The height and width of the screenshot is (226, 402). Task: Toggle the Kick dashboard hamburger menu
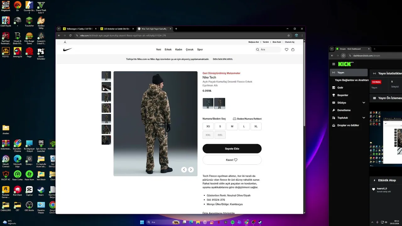(x=334, y=64)
